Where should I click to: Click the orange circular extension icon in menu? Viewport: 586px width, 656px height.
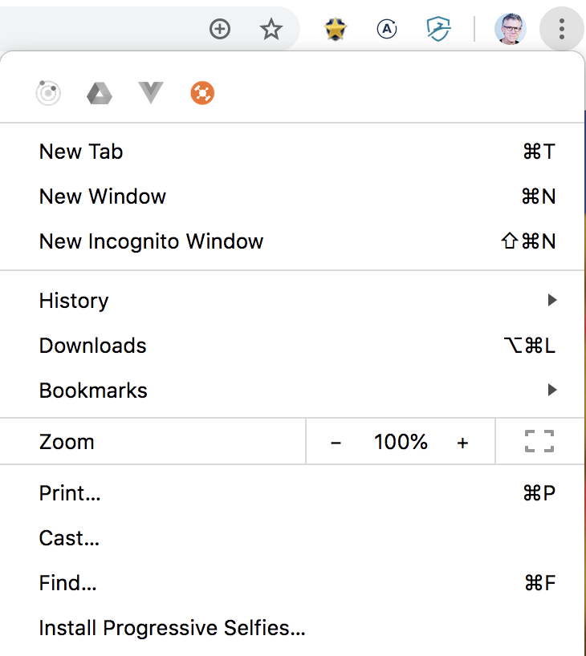pyautogui.click(x=202, y=94)
